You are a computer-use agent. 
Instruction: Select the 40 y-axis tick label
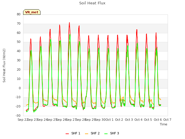(18, 51)
